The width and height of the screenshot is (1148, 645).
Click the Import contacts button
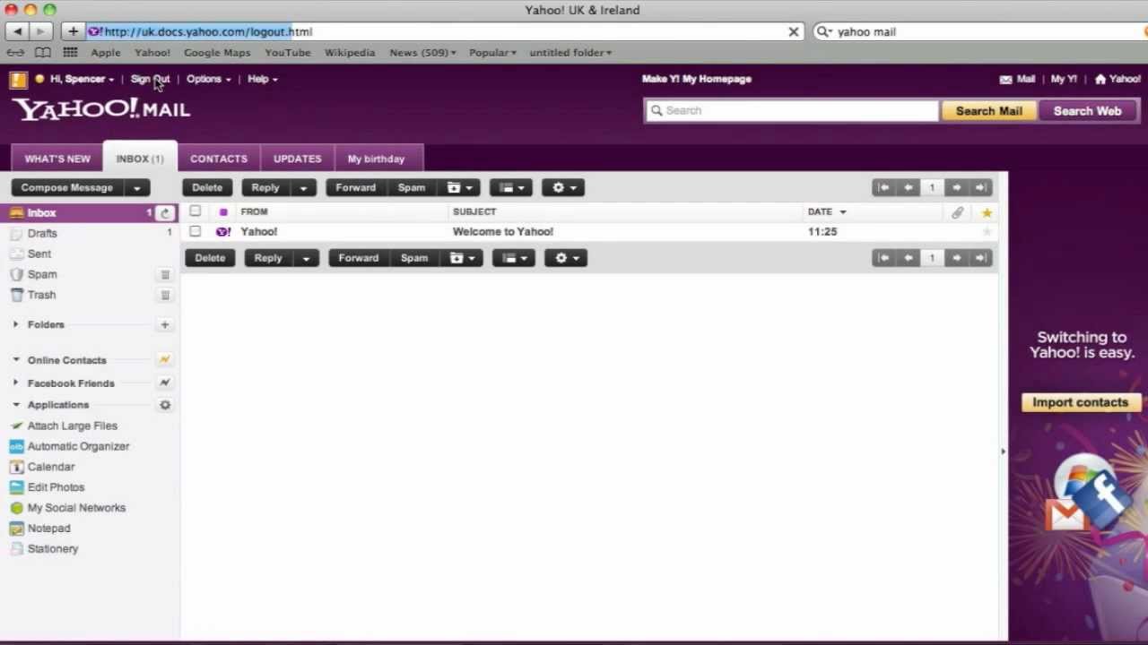click(x=1080, y=403)
